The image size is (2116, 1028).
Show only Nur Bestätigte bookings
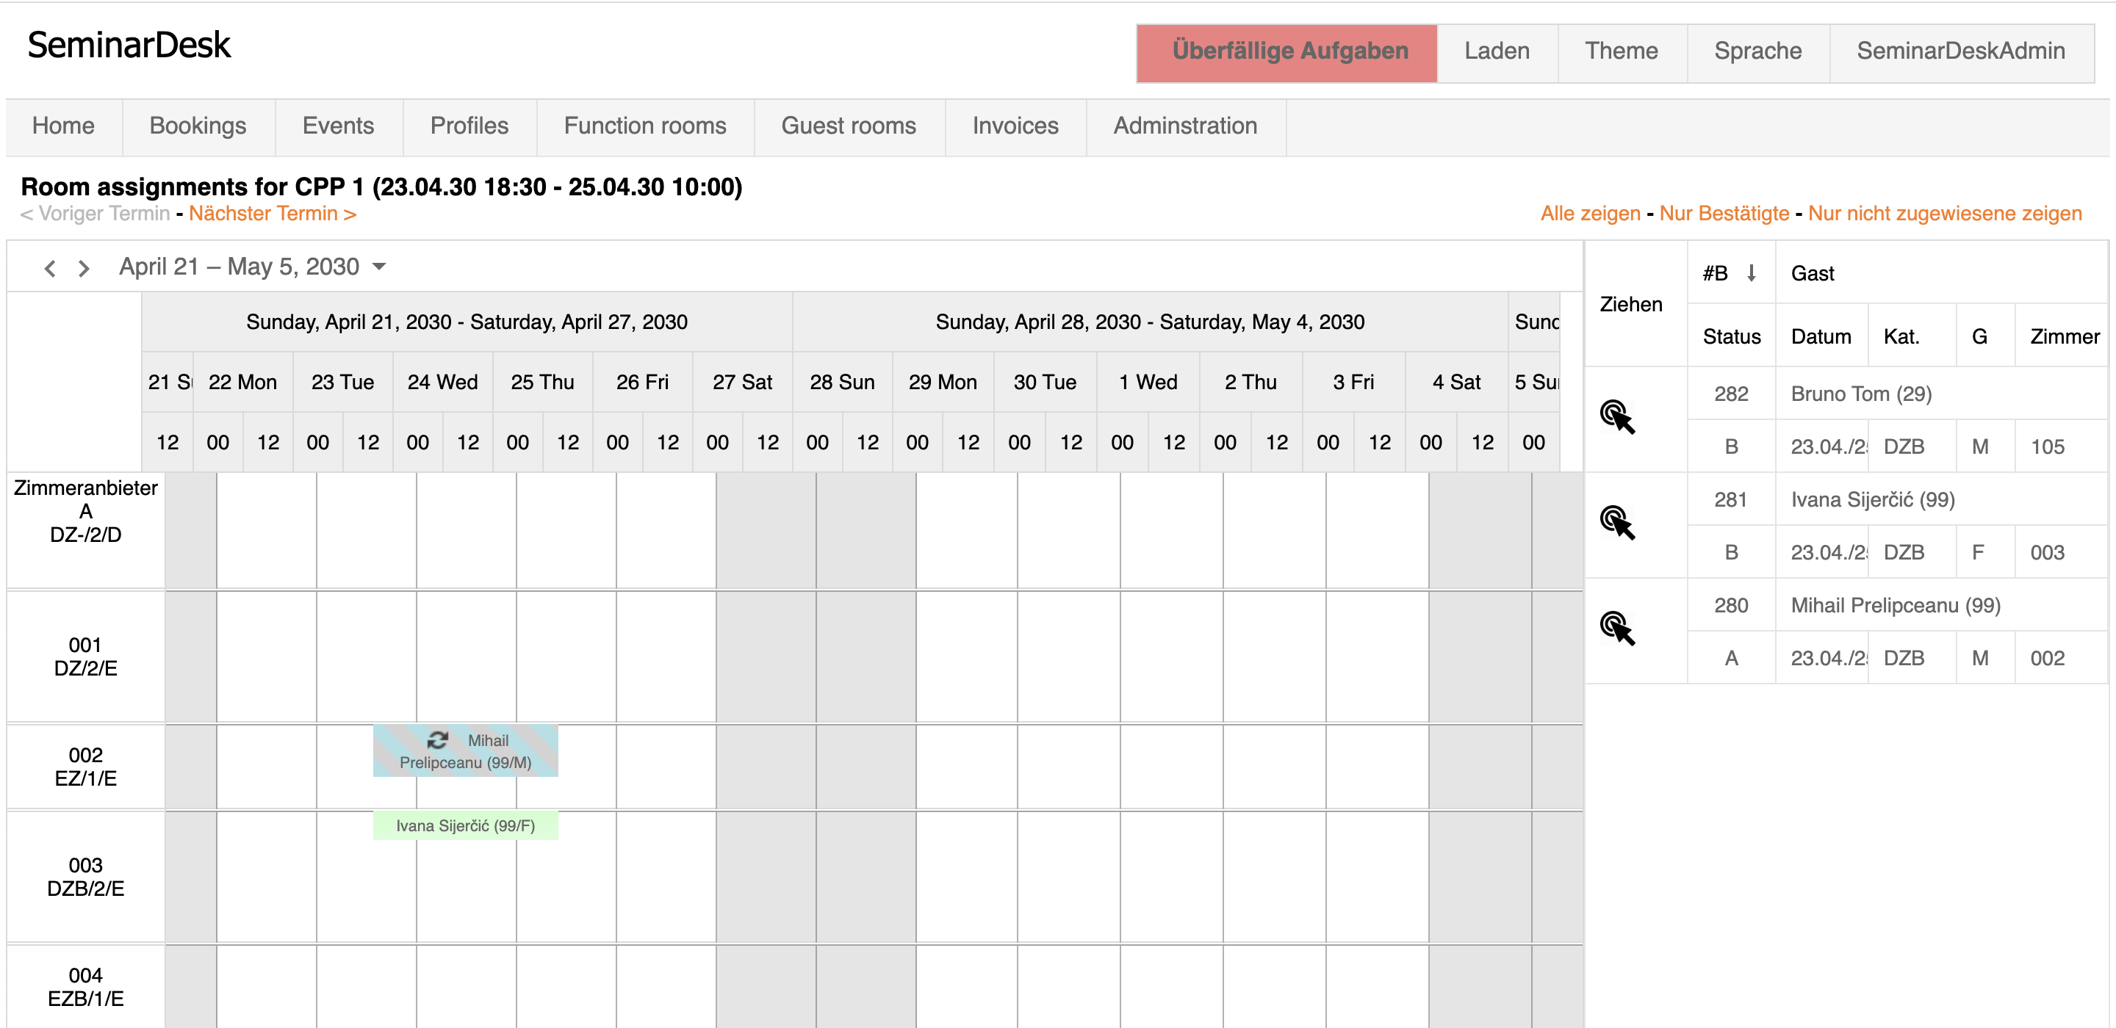(x=1724, y=214)
